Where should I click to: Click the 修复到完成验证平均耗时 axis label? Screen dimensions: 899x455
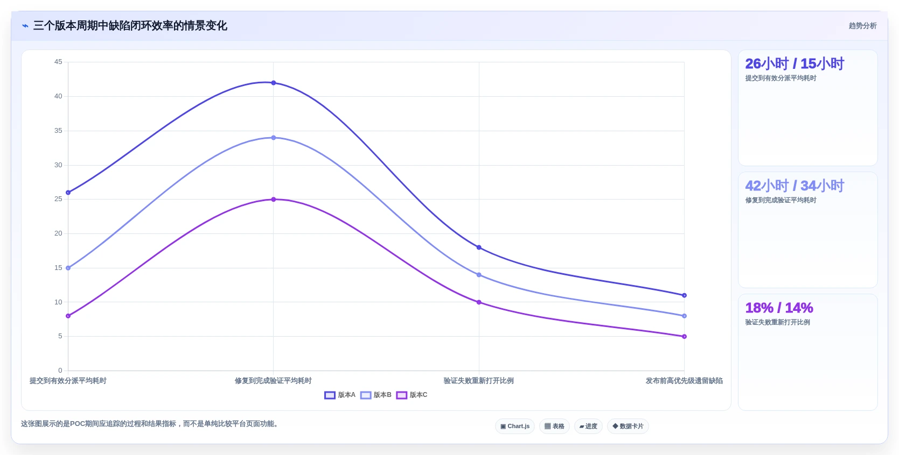(x=273, y=381)
